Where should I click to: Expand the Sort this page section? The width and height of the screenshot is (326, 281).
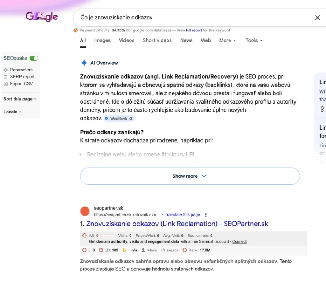point(20,99)
